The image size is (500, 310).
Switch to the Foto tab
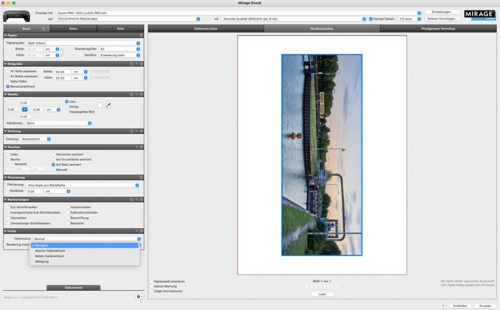(x=120, y=29)
